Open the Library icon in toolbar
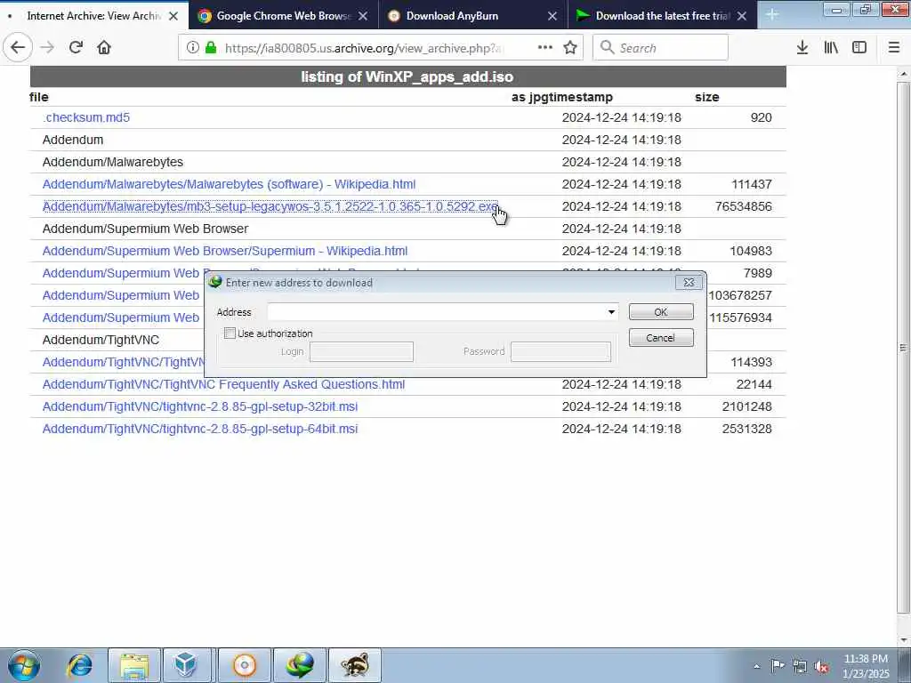This screenshot has height=683, width=911. coord(831,48)
